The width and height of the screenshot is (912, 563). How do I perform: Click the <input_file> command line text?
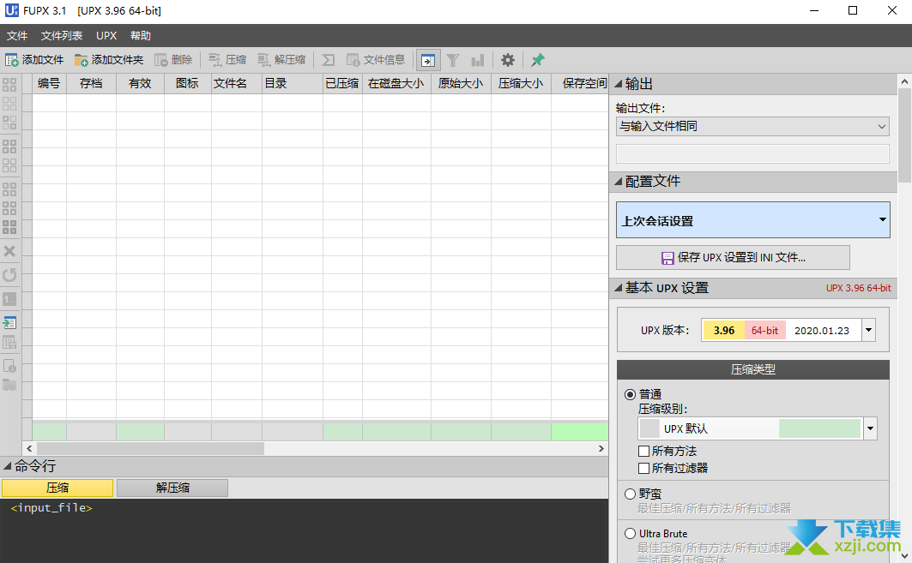51,508
